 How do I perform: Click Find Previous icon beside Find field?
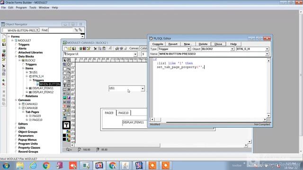point(80,30)
